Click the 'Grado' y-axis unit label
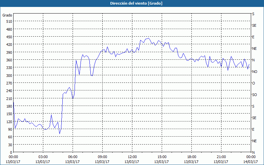Viewport: 264px width, 165px height. (7, 15)
